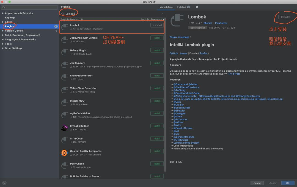Screen dimensions: 297x187
Task: Click the settings search magnifier icon
Action: coord(3,8)
